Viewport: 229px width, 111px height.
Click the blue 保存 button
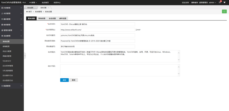64,80
